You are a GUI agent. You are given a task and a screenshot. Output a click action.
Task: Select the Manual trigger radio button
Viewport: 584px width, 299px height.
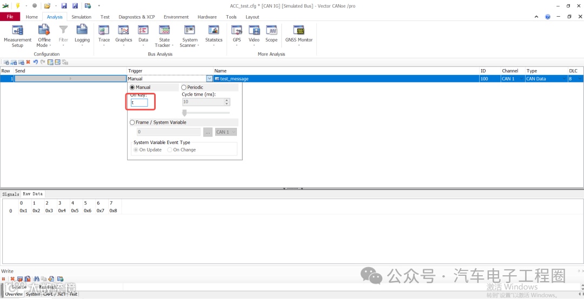tap(132, 87)
